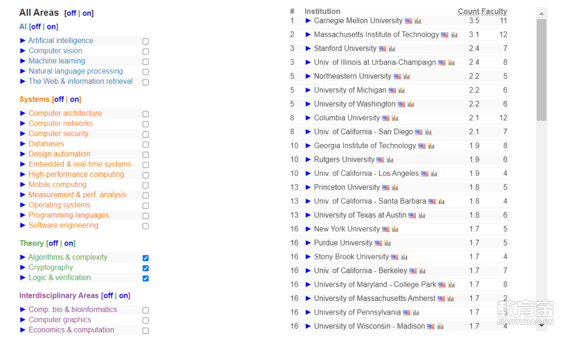
Task: Open the bar chart icon for Massachusetts Institute of Technology
Action: [455, 35]
